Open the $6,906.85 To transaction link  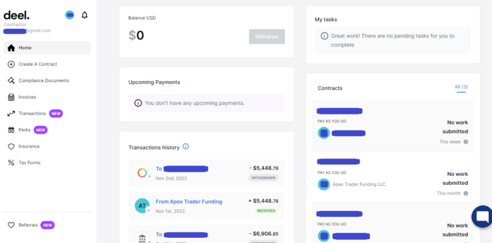pyautogui.click(x=182, y=235)
